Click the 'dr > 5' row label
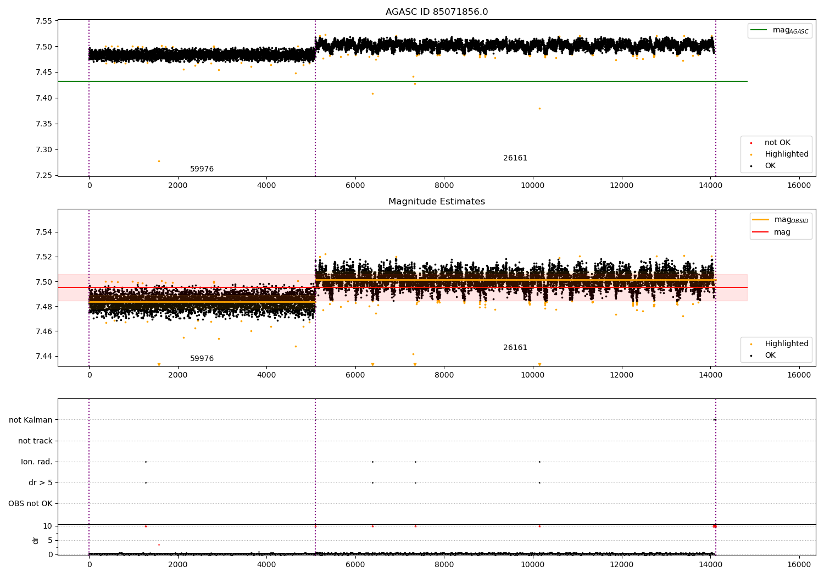 (41, 483)
